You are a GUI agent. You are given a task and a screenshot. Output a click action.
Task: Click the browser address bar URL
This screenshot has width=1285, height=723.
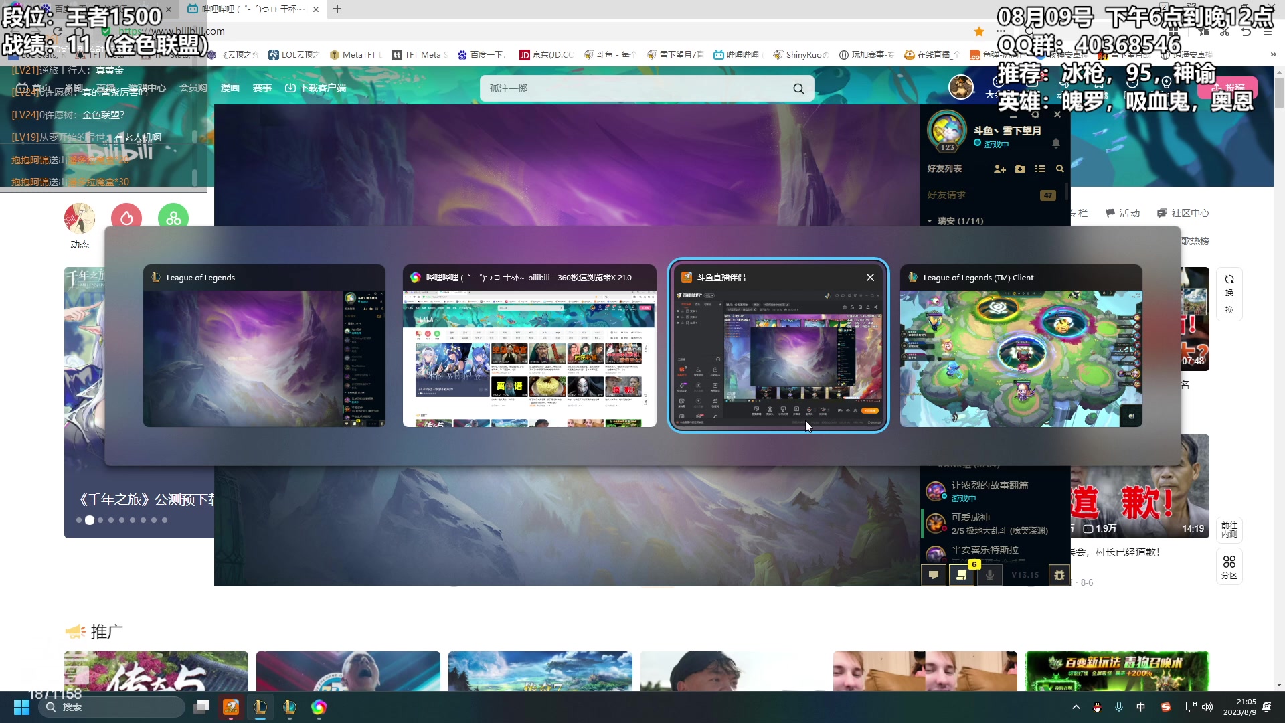click(171, 31)
